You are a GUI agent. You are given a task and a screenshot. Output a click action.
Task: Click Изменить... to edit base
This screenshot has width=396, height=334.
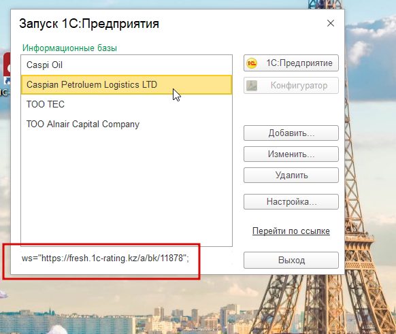point(291,154)
